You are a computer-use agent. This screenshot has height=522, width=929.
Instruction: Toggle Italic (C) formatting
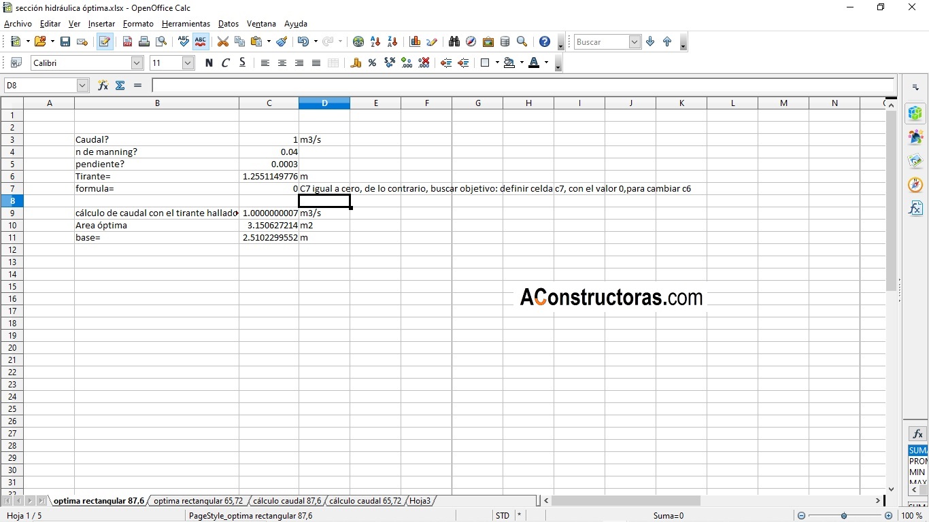pos(226,63)
